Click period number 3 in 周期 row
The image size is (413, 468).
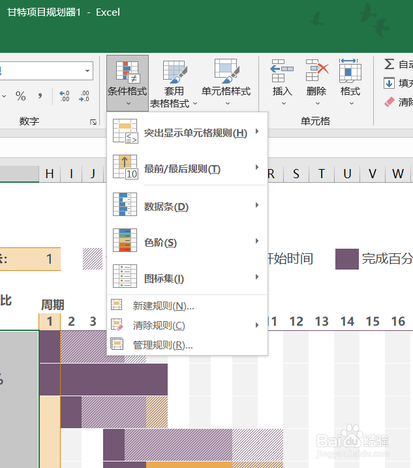[93, 322]
